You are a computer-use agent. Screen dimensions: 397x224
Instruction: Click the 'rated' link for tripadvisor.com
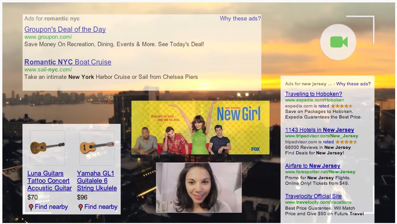328,142
